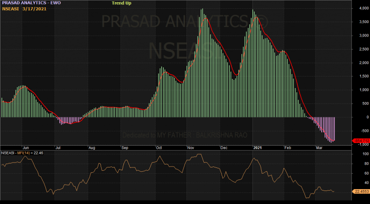370x204 pixels.
Task: Click the red -854.712 EWO value tag
Action: click(x=361, y=140)
